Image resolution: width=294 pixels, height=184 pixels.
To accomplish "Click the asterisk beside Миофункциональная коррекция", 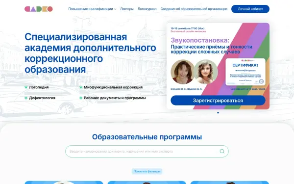I will pos(81,87).
